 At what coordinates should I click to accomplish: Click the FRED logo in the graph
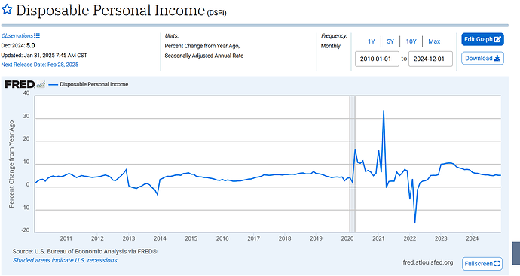click(x=20, y=84)
